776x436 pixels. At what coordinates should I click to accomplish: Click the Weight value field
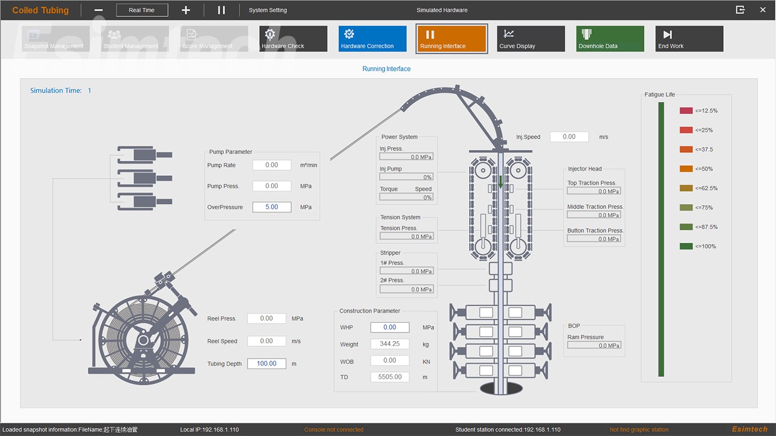coord(390,344)
